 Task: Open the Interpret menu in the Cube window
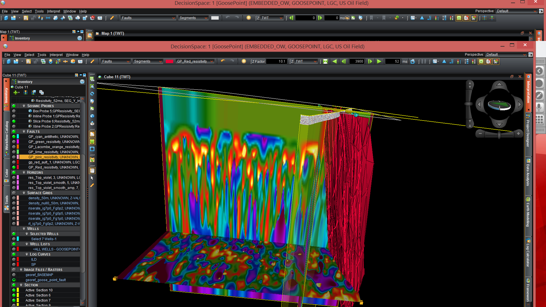coord(56,55)
